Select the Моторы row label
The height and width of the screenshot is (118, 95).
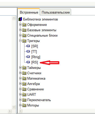pos(33,105)
